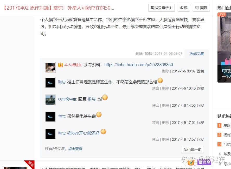This screenshot has height=169, width=231.
Task: Click 删除 next to 65楼
Action: click(x=139, y=53)
